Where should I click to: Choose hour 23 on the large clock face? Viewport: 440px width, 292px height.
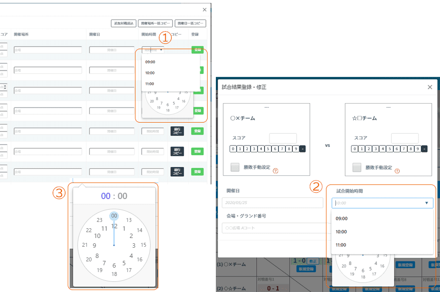[x=99, y=220]
